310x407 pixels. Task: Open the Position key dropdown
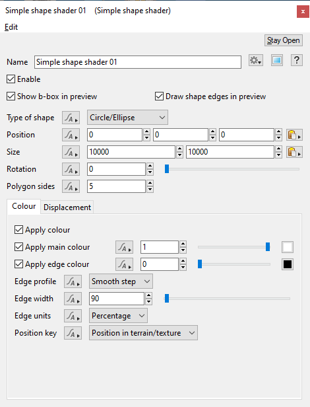tap(143, 333)
